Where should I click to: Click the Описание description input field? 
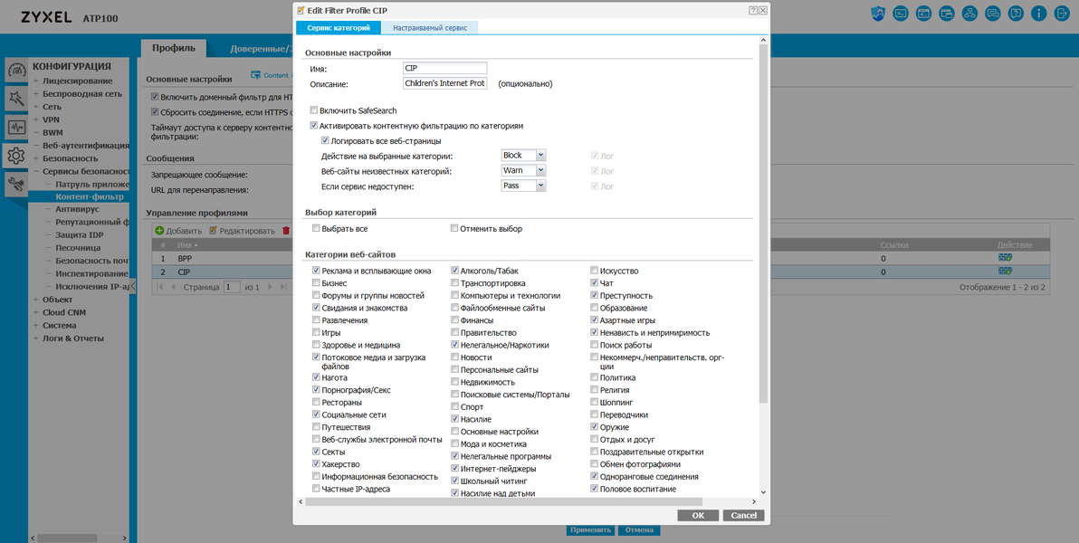coord(444,84)
